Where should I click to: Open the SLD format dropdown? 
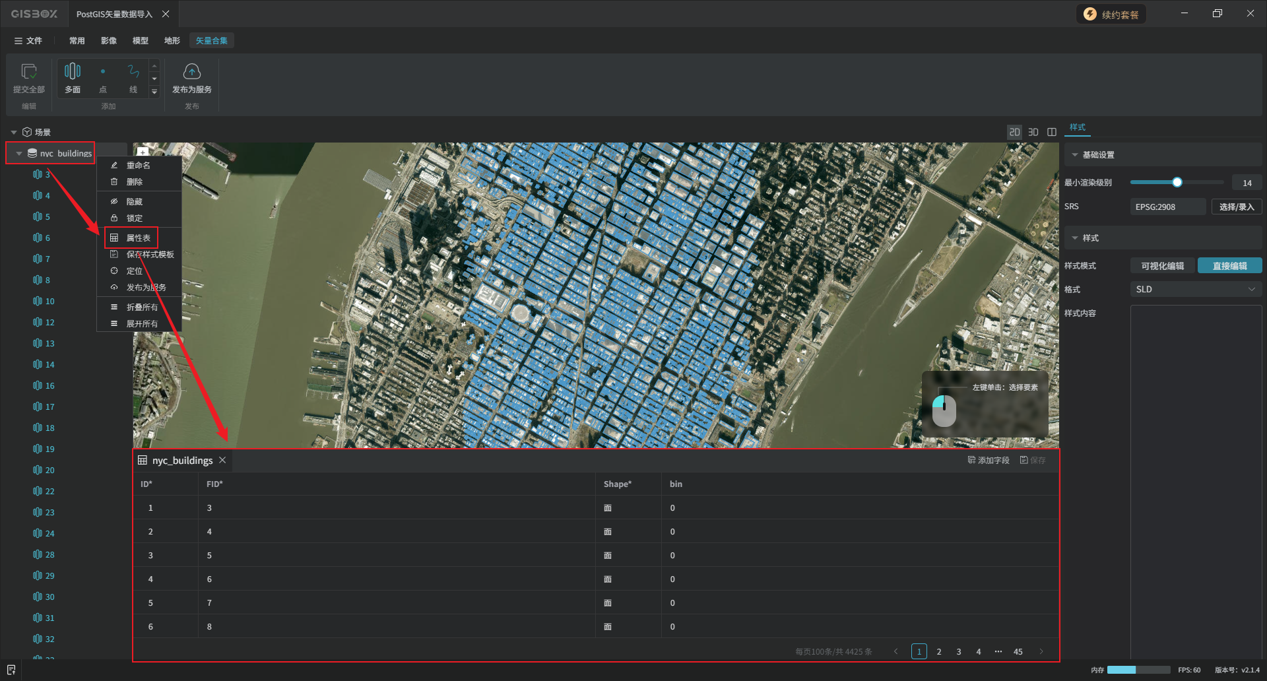1195,290
